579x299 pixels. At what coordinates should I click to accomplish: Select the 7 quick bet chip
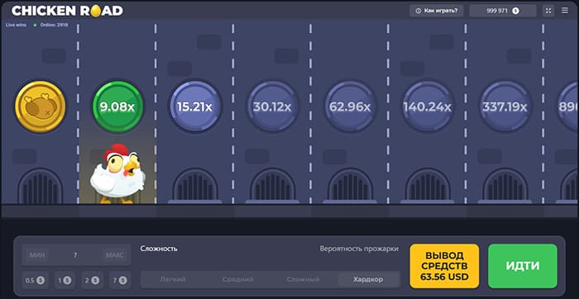[120, 280]
